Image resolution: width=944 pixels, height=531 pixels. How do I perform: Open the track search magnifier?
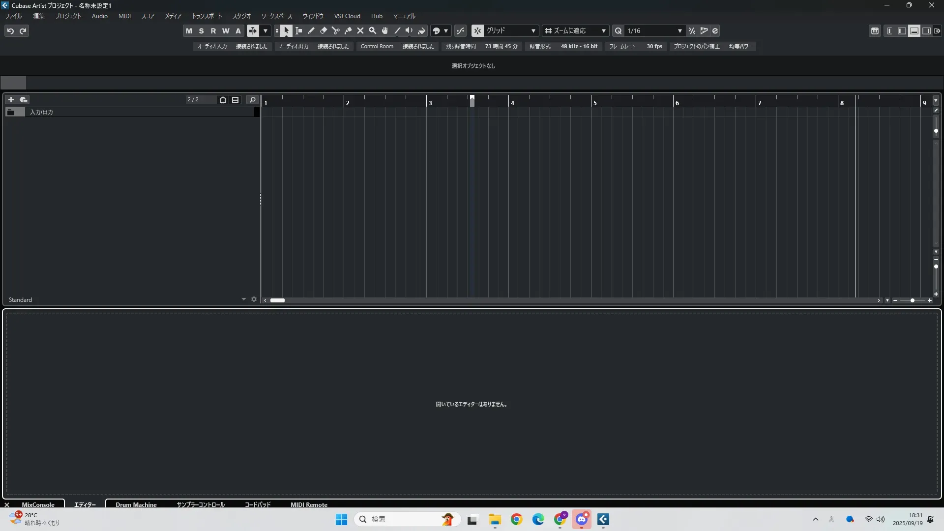coord(252,100)
